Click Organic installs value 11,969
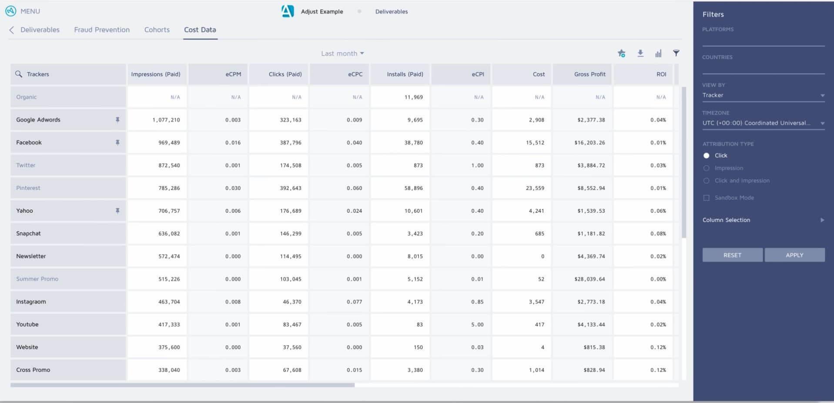Image resolution: width=834 pixels, height=403 pixels. (413, 97)
